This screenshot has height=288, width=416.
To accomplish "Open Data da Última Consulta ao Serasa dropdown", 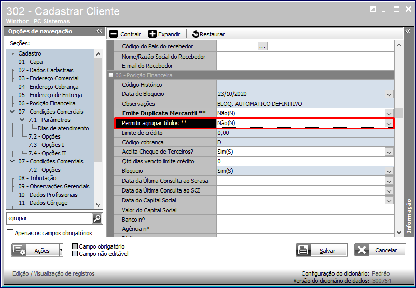I will pyautogui.click(x=389, y=181).
